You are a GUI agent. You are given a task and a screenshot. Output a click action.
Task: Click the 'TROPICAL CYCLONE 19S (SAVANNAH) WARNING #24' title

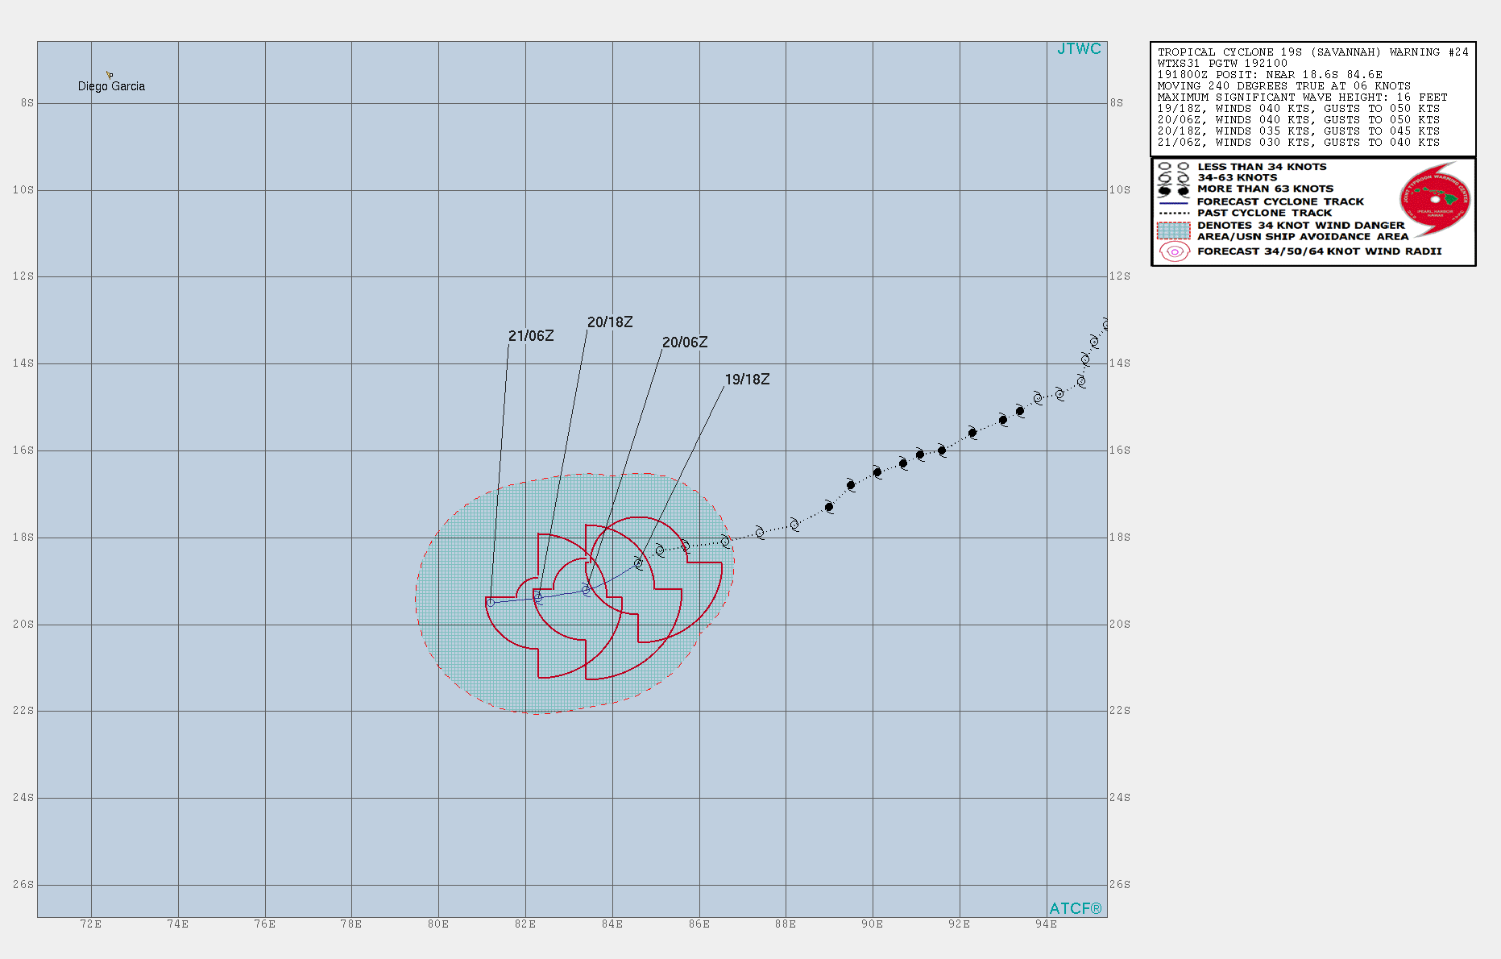pos(1312,52)
